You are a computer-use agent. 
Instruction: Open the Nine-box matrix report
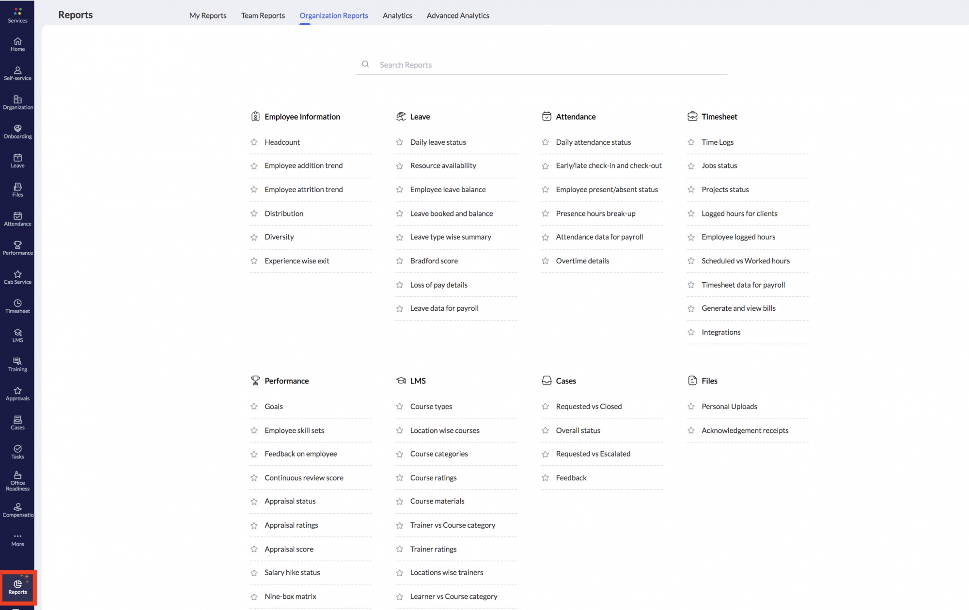click(x=290, y=596)
